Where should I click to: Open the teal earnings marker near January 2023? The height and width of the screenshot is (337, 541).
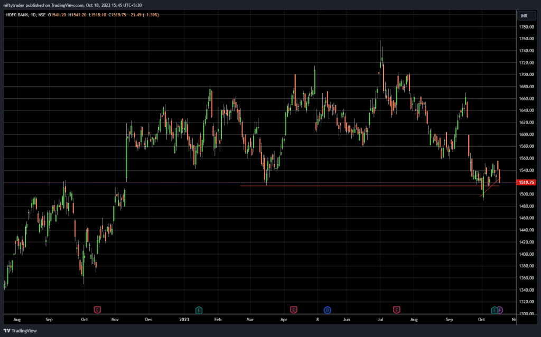click(x=199, y=310)
